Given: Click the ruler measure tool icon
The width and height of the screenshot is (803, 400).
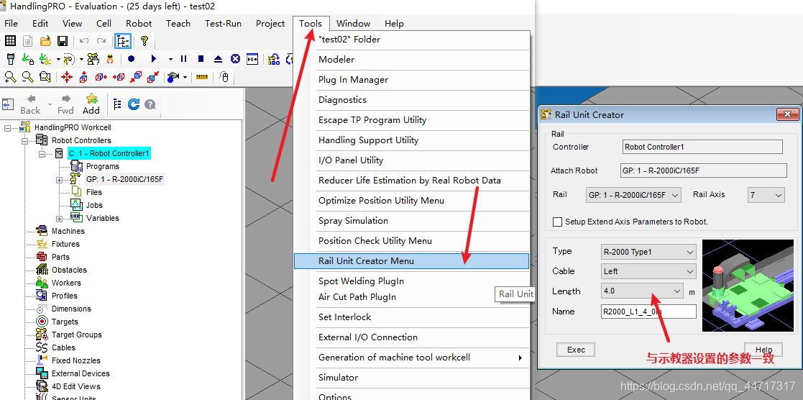Looking at the screenshot, I should pyautogui.click(x=202, y=77).
